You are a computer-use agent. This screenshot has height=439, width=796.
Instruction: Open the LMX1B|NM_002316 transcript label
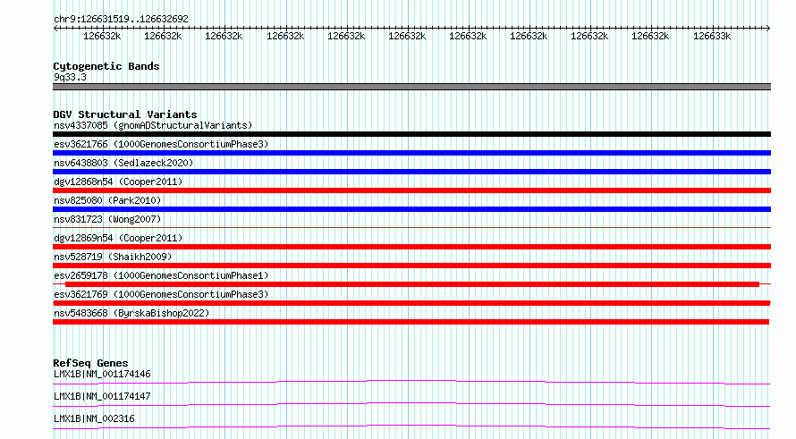pyautogui.click(x=94, y=418)
